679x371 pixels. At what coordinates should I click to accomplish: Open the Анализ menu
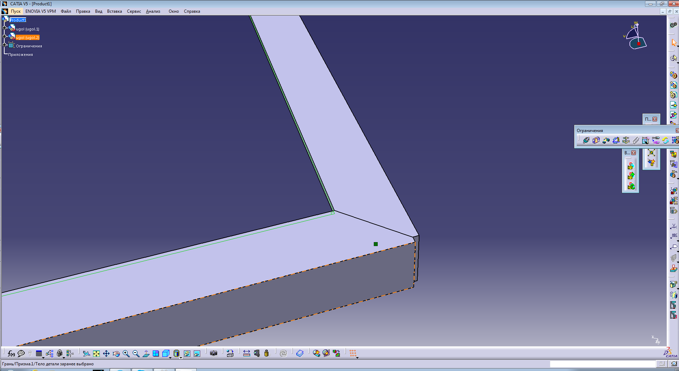coord(153,11)
